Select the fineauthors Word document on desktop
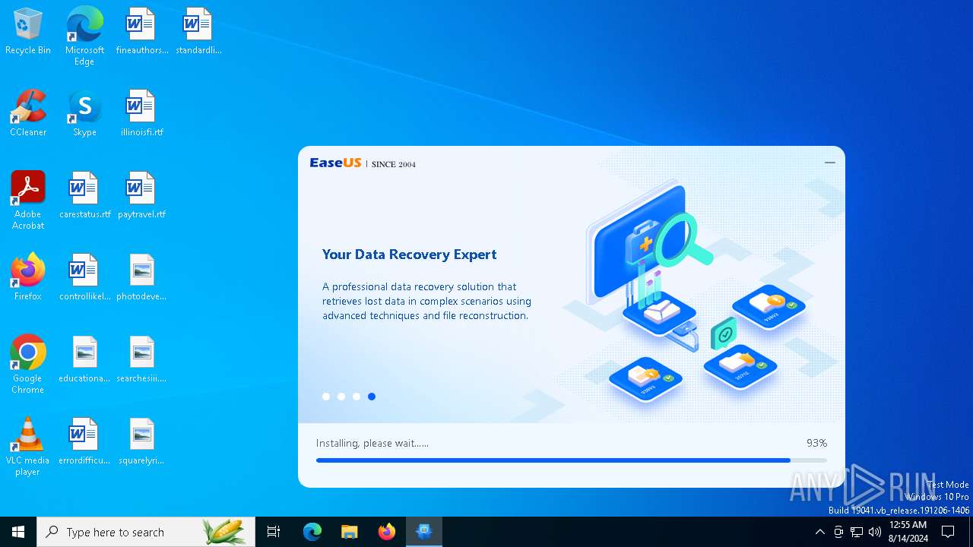 tap(141, 31)
